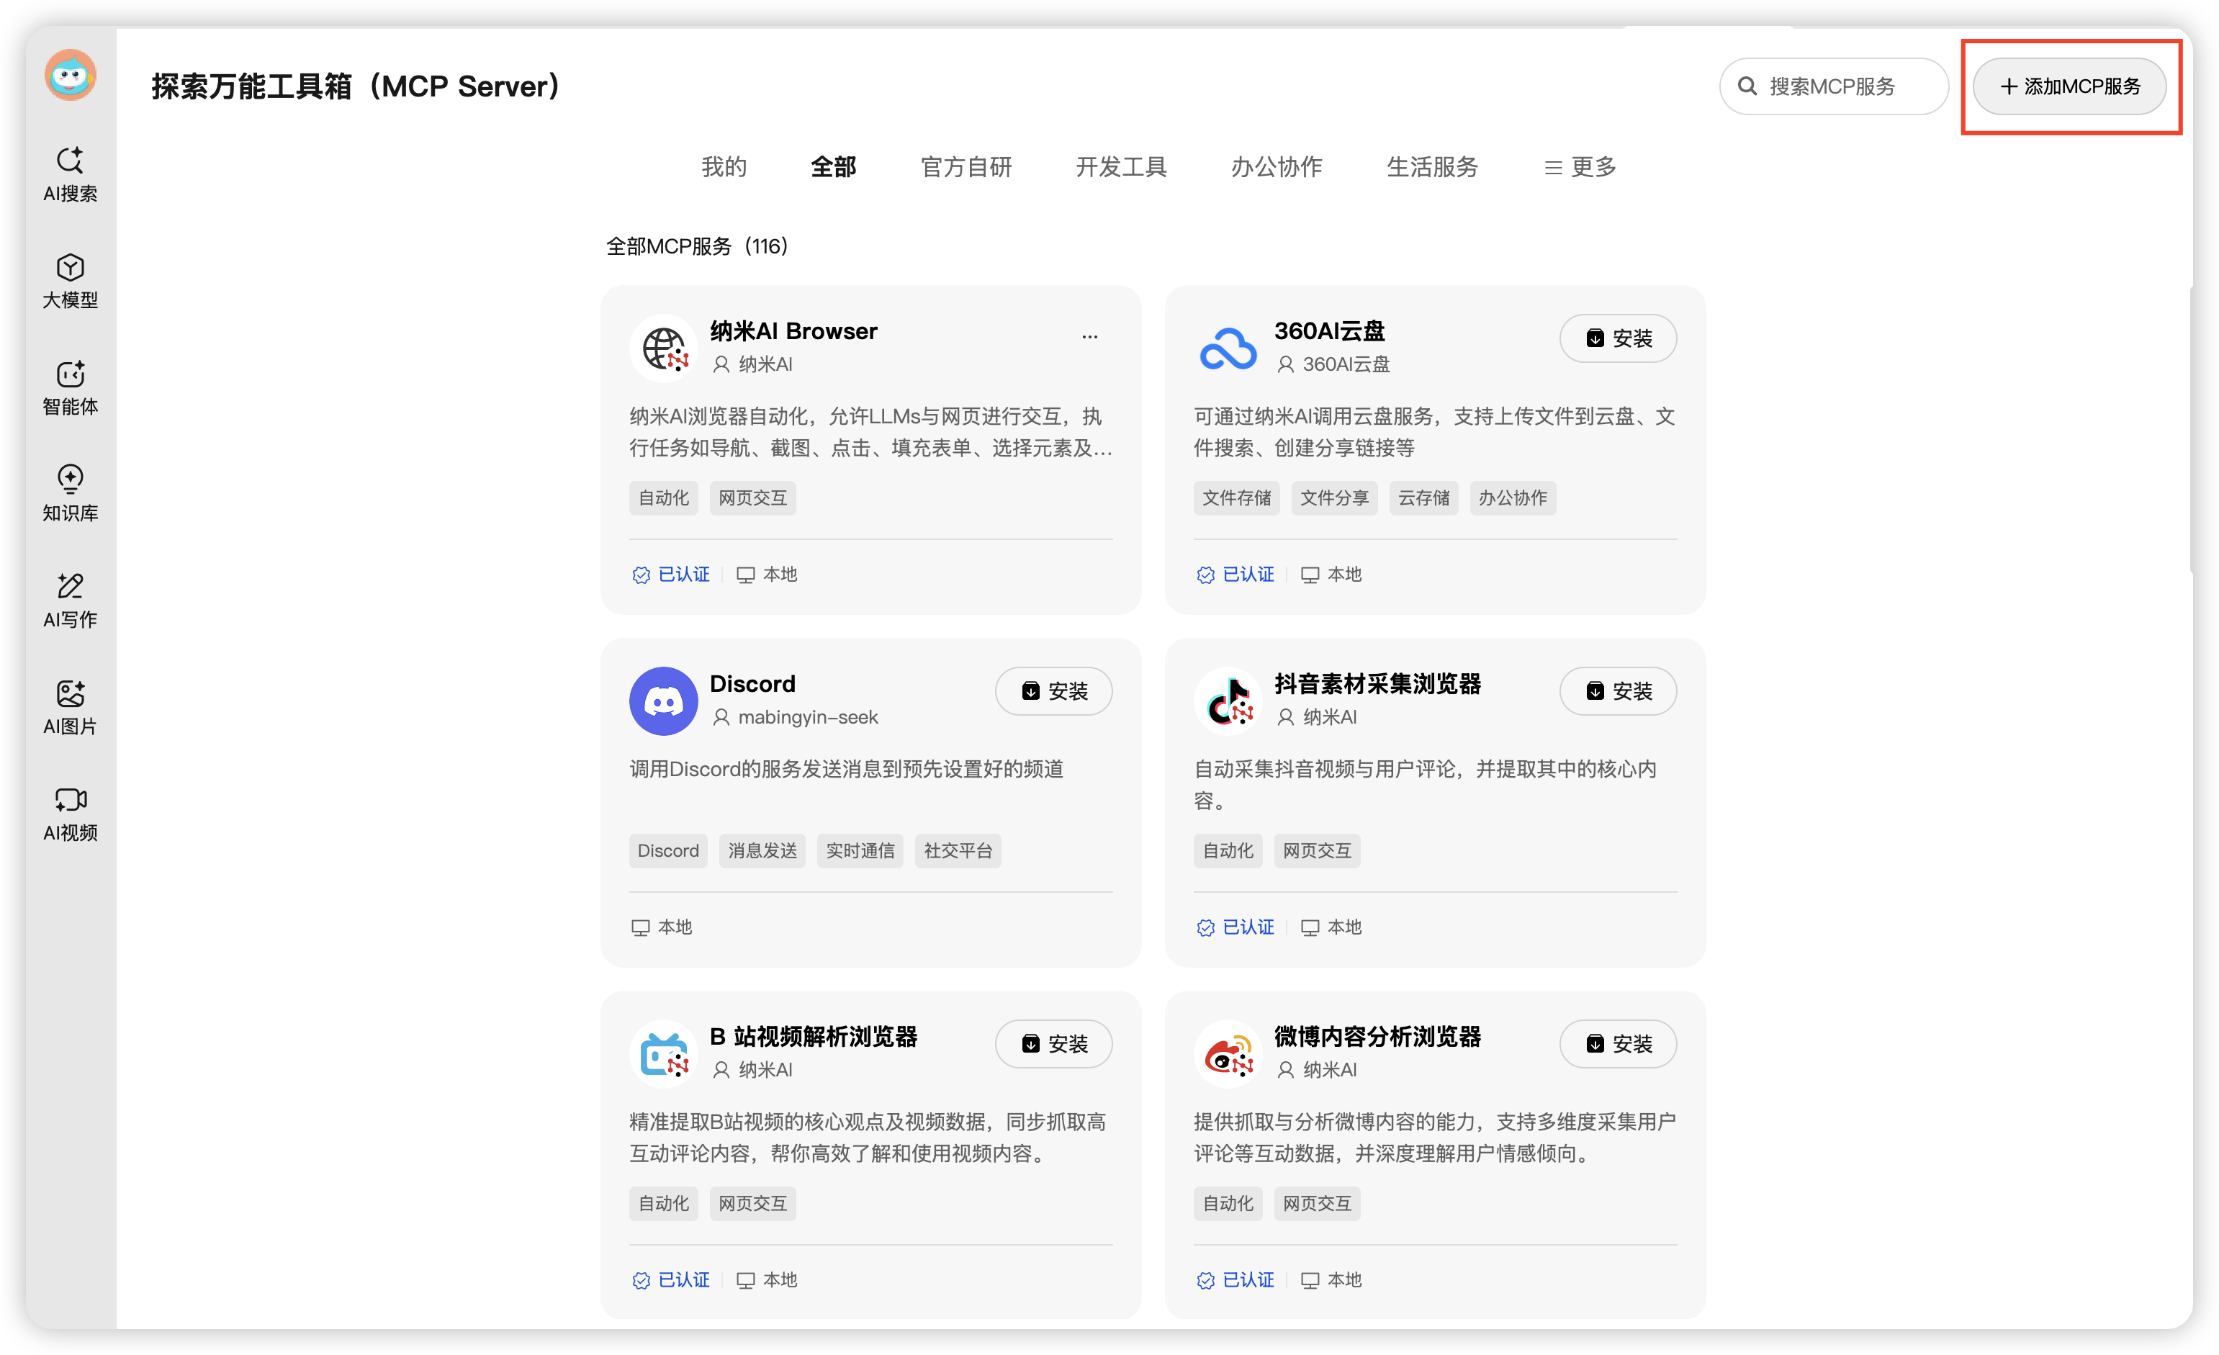
Task: Click the 社交平台 tag
Action: (958, 851)
